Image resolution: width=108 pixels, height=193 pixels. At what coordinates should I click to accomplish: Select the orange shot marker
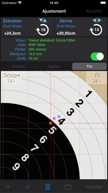pyautogui.click(x=50, y=123)
